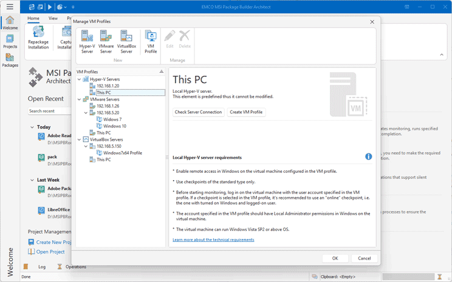Click the hamburger menu icon
The height and width of the screenshot is (282, 452).
pyautogui.click(x=10, y=7)
